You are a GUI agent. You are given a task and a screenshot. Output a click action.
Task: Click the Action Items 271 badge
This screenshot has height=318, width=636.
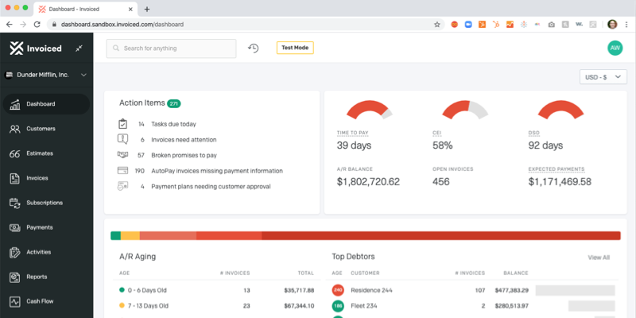point(174,103)
